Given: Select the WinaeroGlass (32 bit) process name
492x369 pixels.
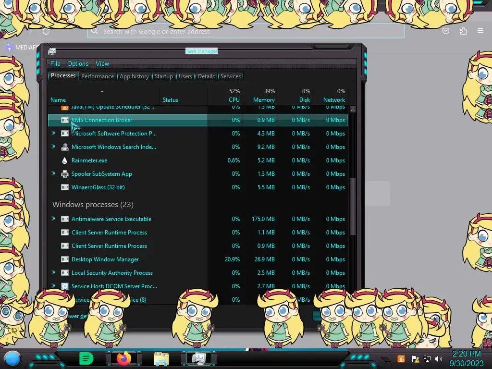Looking at the screenshot, I should point(98,187).
